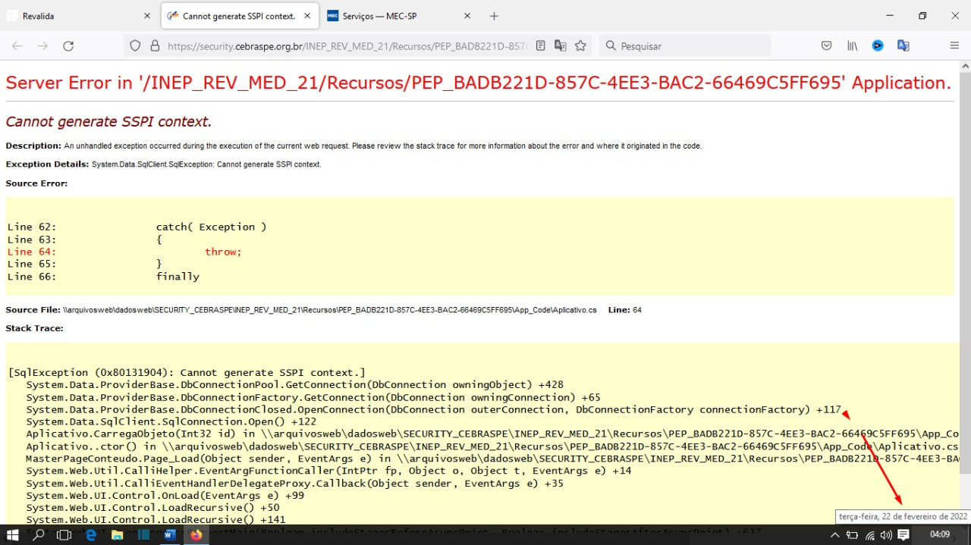This screenshot has height=545, width=971.
Task: Open the volume control in system tray
Action: (x=886, y=535)
